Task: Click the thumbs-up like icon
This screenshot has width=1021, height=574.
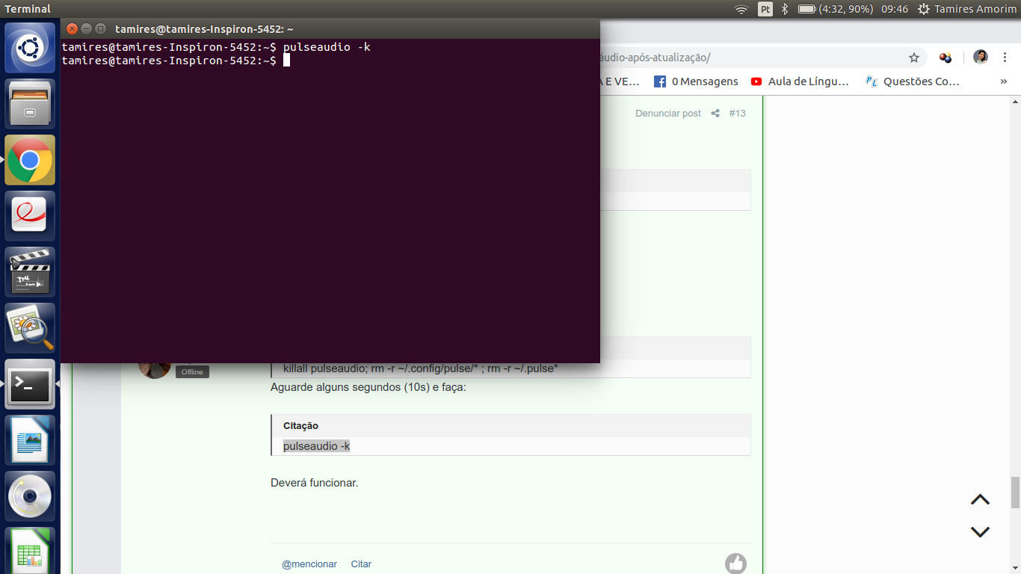Action: 735,564
